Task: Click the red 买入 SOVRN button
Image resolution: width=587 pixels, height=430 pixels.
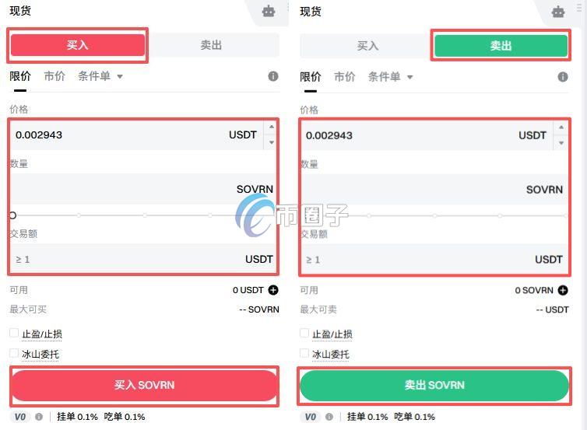Action: [x=144, y=385]
